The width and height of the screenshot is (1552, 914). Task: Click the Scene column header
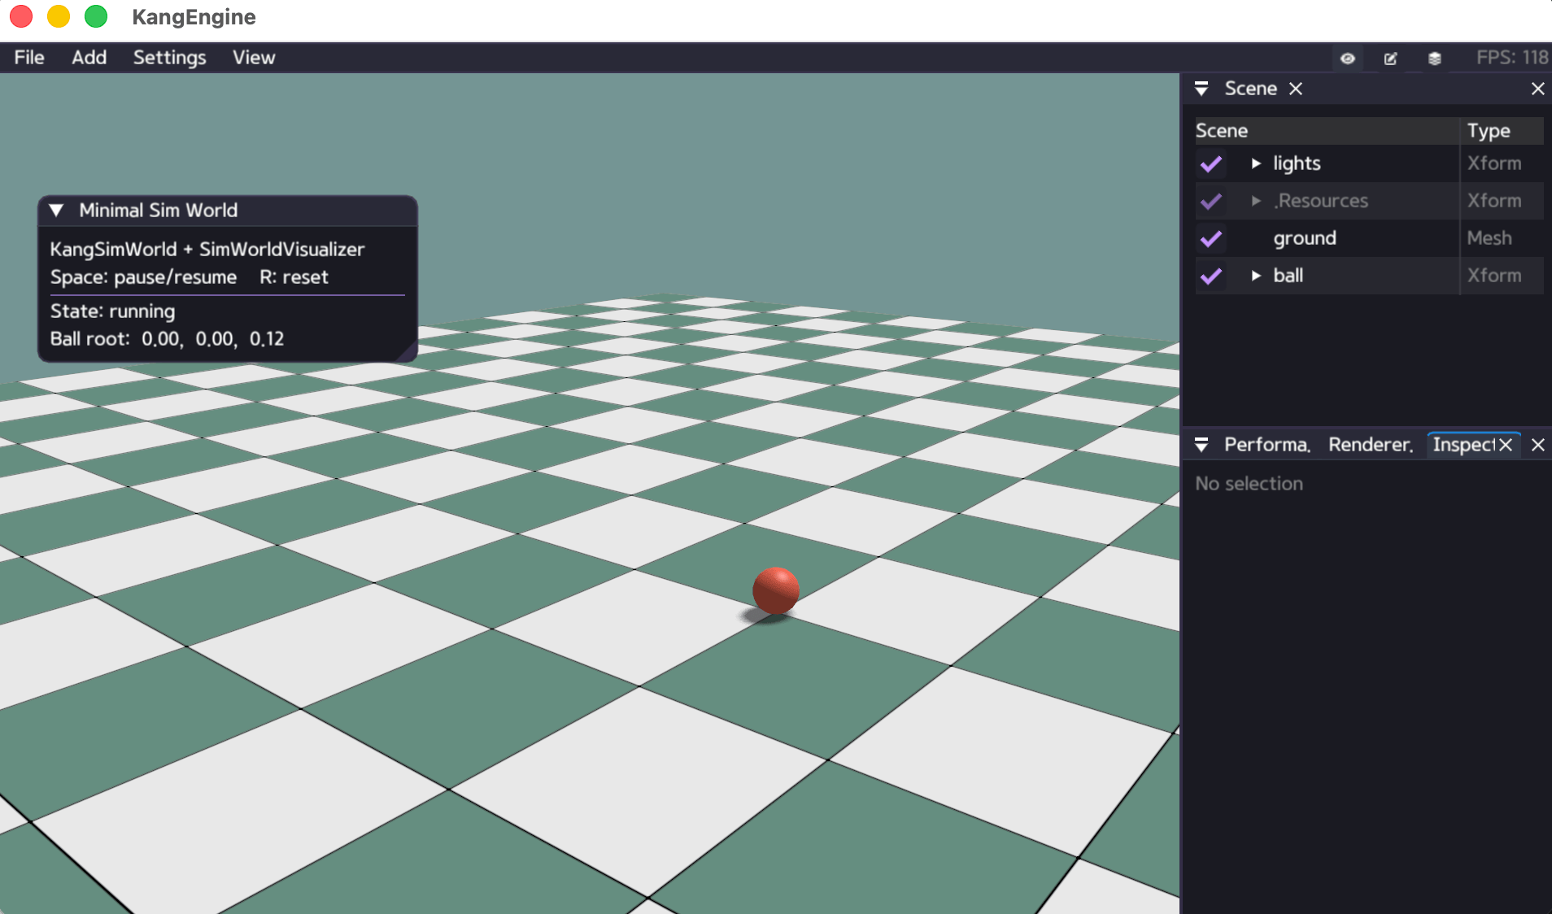[1326, 131]
